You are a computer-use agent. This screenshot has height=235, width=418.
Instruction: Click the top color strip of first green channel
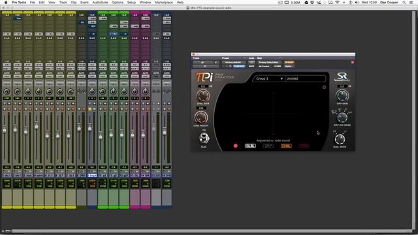(103, 12)
